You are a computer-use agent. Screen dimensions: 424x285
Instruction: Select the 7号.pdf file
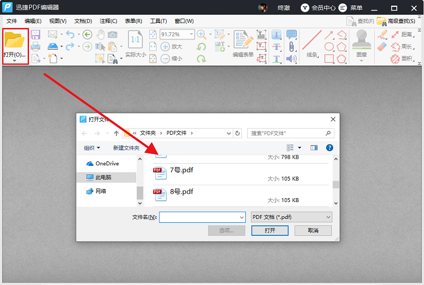click(241, 174)
